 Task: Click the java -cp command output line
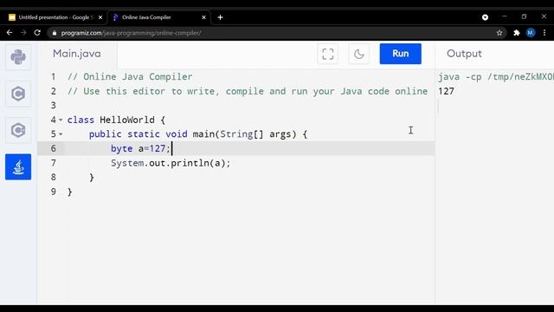496,77
